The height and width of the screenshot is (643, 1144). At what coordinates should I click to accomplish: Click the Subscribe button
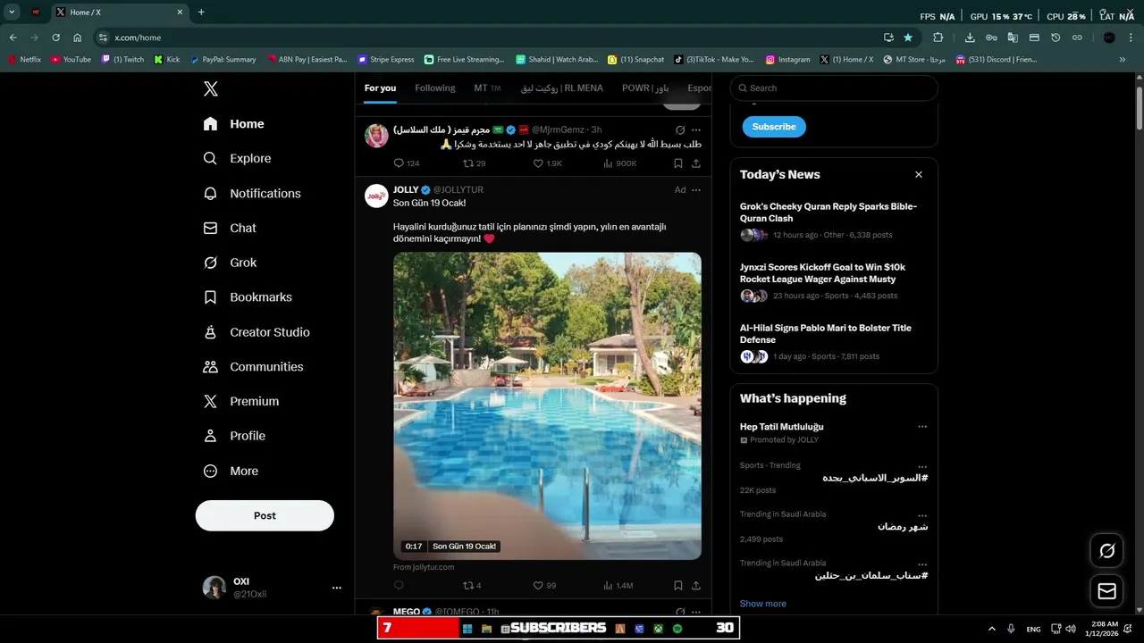click(774, 127)
